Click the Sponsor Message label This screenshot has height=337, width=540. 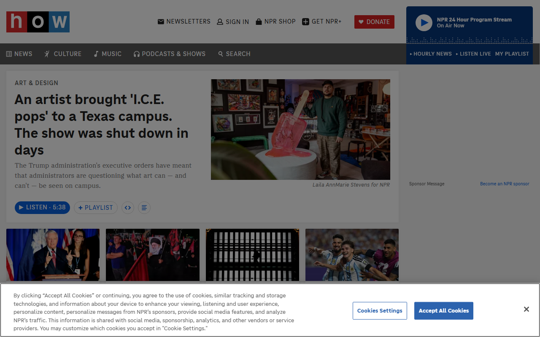pos(427,184)
